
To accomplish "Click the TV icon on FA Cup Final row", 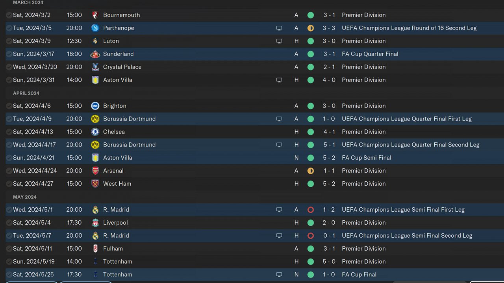I will coord(279,275).
